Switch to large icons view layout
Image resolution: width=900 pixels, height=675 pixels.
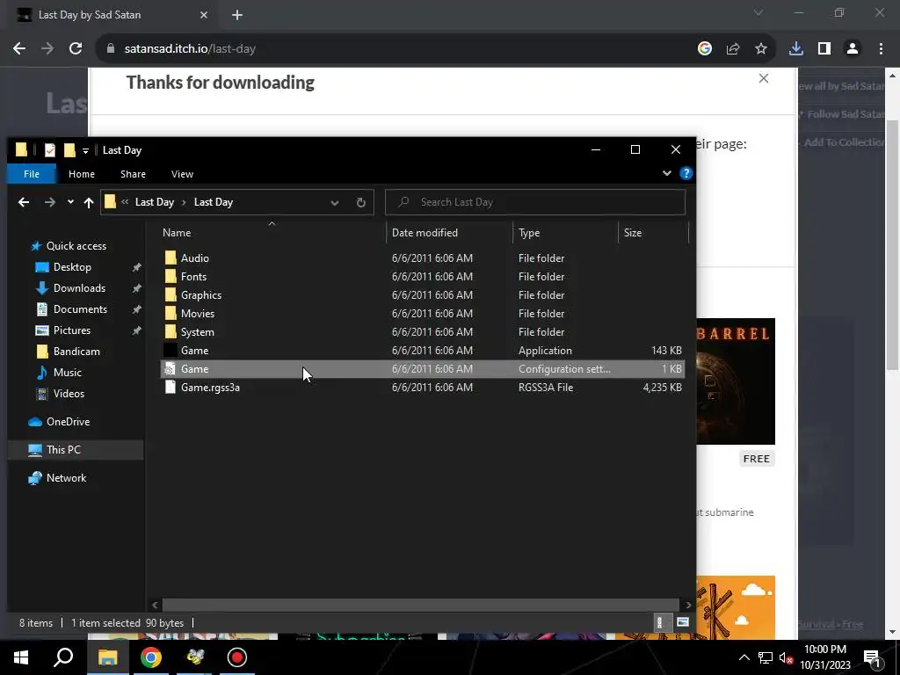682,622
